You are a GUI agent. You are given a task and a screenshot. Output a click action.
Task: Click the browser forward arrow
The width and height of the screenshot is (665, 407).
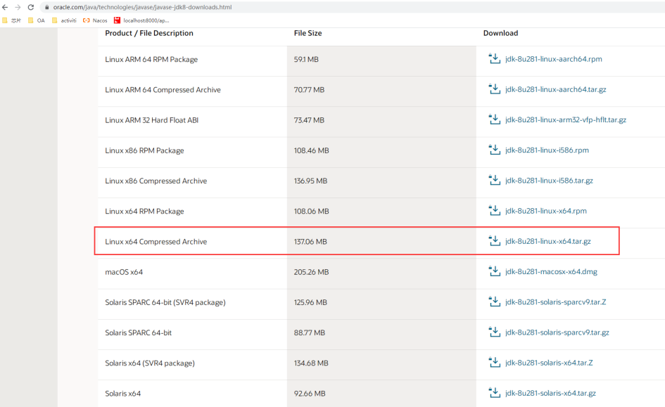point(18,7)
